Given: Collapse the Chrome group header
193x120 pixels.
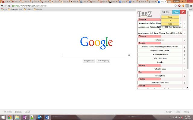Looking at the screenshot, I should click(x=149, y=36).
